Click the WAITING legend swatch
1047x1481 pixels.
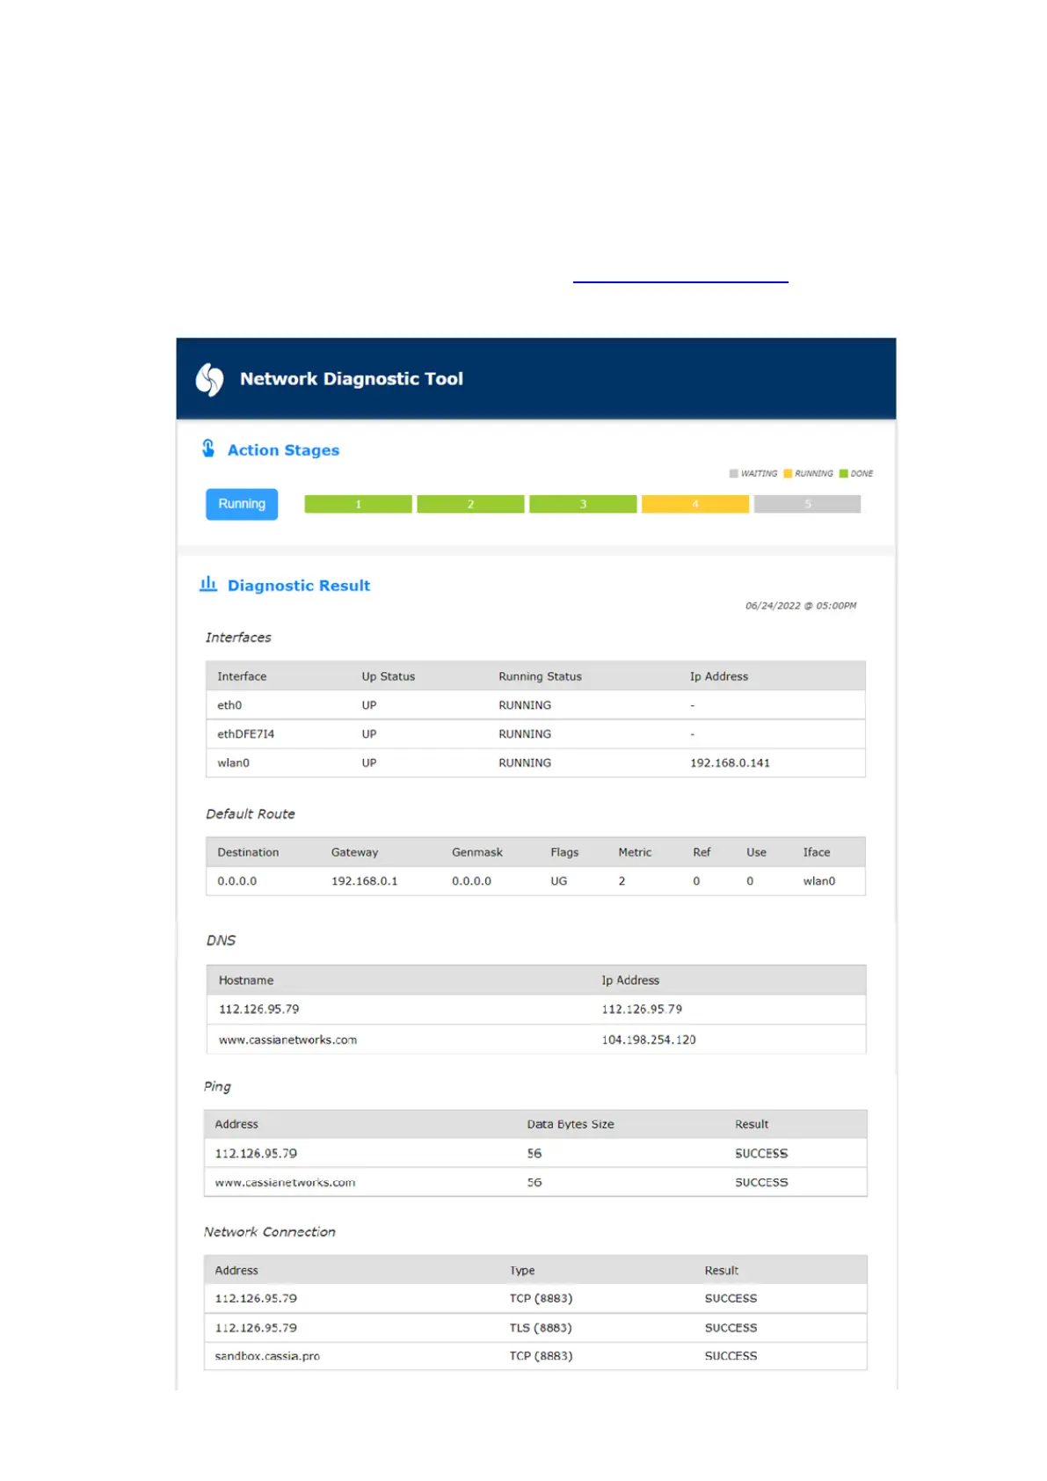tap(733, 473)
